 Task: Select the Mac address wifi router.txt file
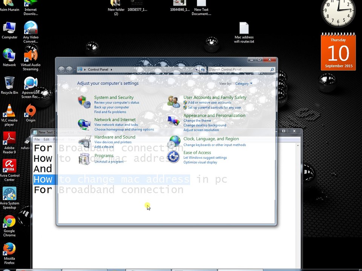(244, 33)
